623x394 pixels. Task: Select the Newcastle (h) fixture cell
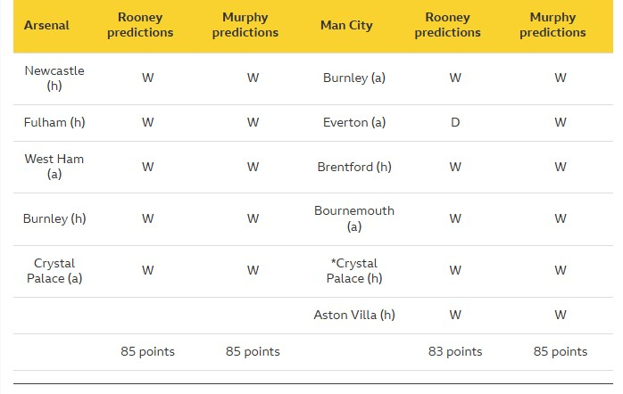pos(54,78)
